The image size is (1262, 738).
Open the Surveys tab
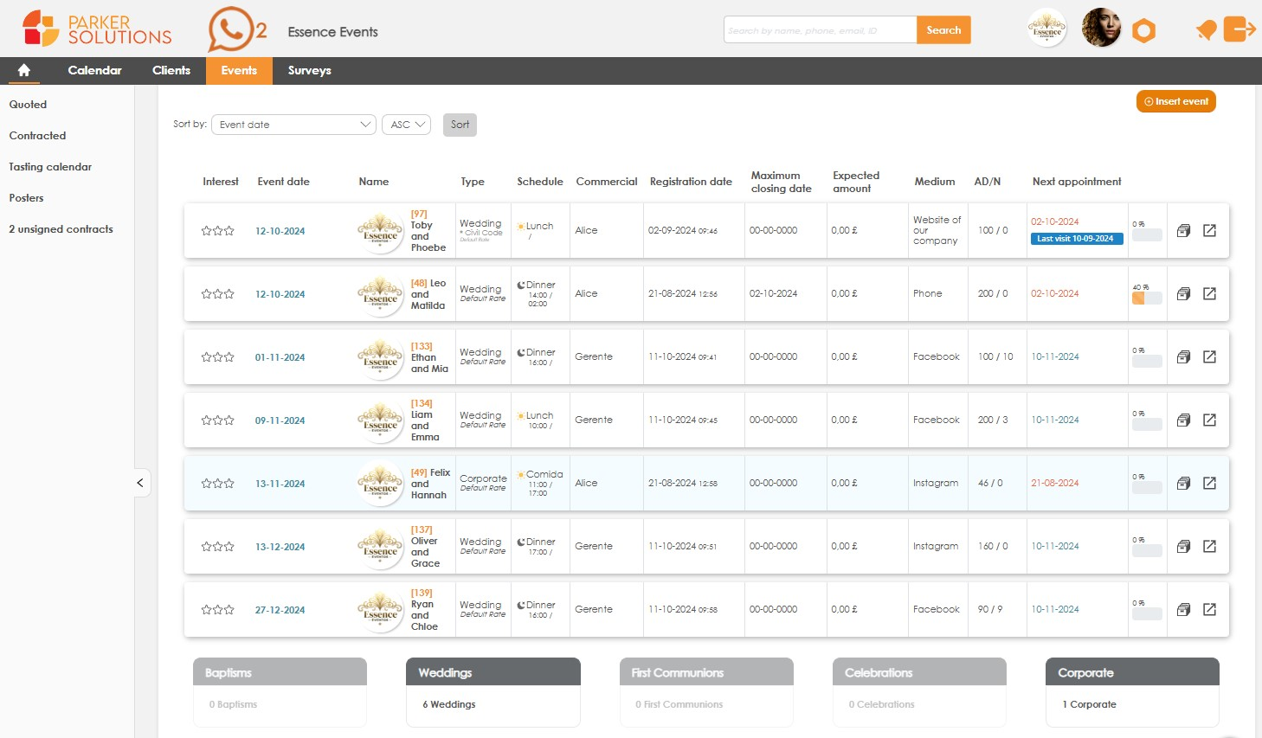[309, 70]
